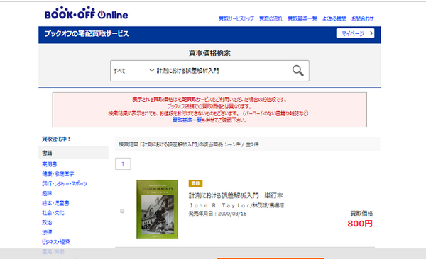Screen dimensions: 426x259
Task: Select 社会・文化 category
Action: (53, 213)
